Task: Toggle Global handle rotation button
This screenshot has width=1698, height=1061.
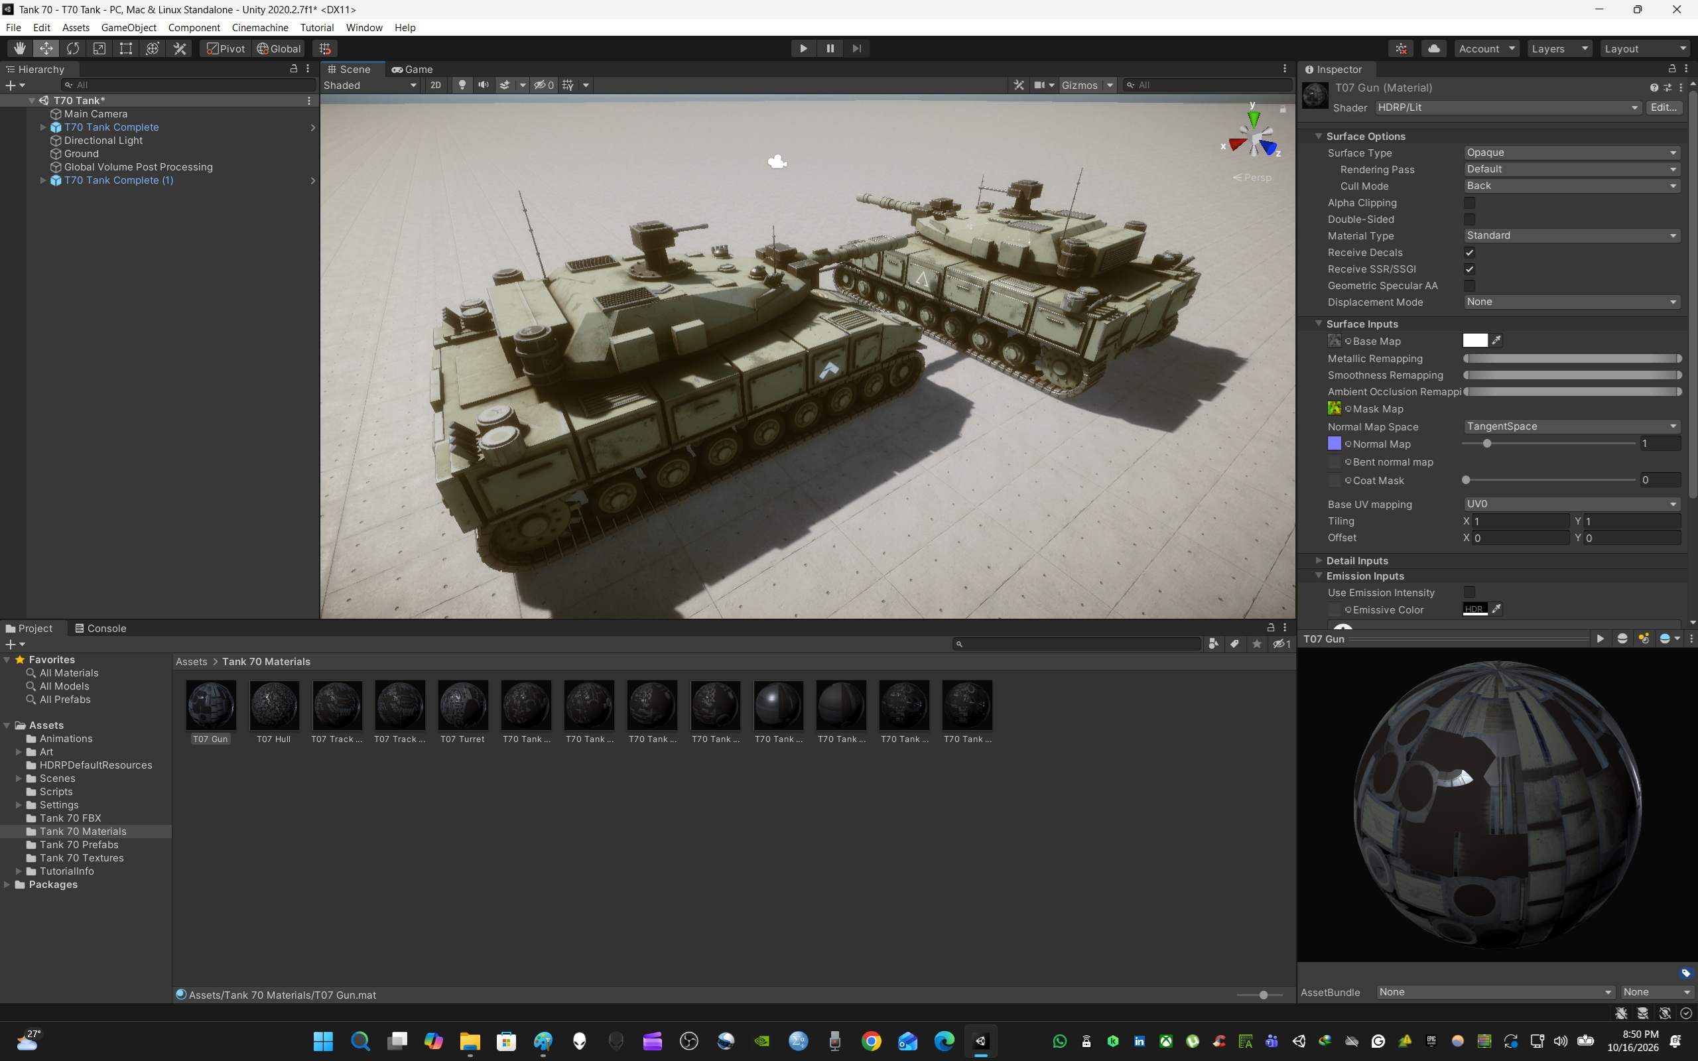Action: (279, 48)
